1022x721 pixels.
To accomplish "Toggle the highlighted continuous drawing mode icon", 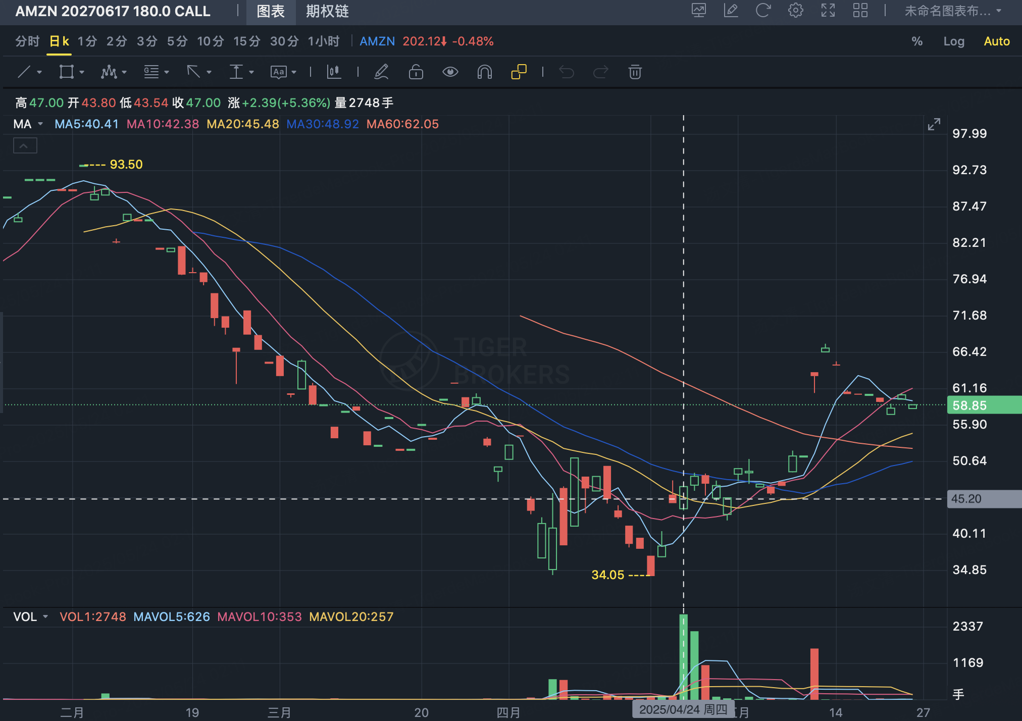I will coord(519,72).
